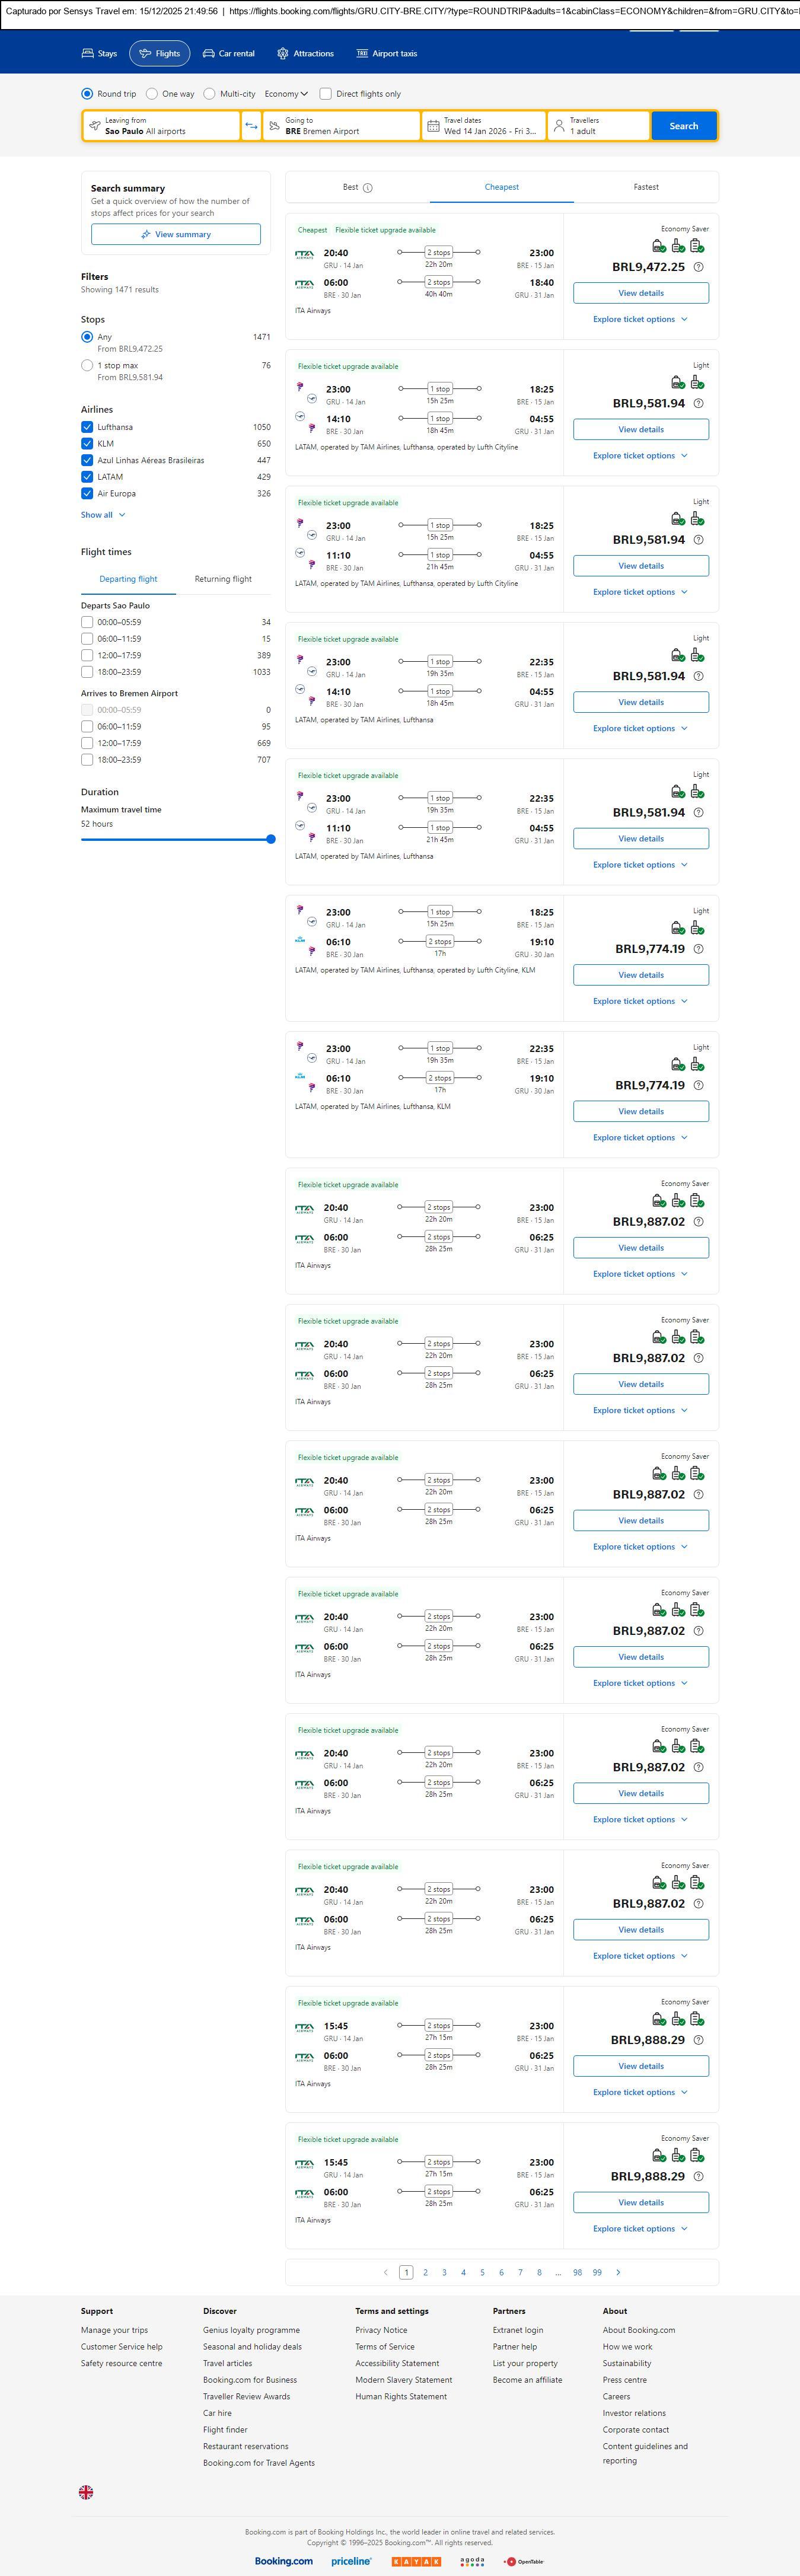Image resolution: width=800 pixels, height=2576 pixels.
Task: Click the price info icon beside BRL9,472.25
Action: [x=698, y=267]
